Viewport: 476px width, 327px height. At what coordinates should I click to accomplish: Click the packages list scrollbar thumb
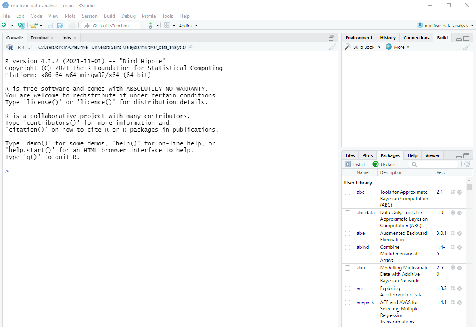coord(469,187)
